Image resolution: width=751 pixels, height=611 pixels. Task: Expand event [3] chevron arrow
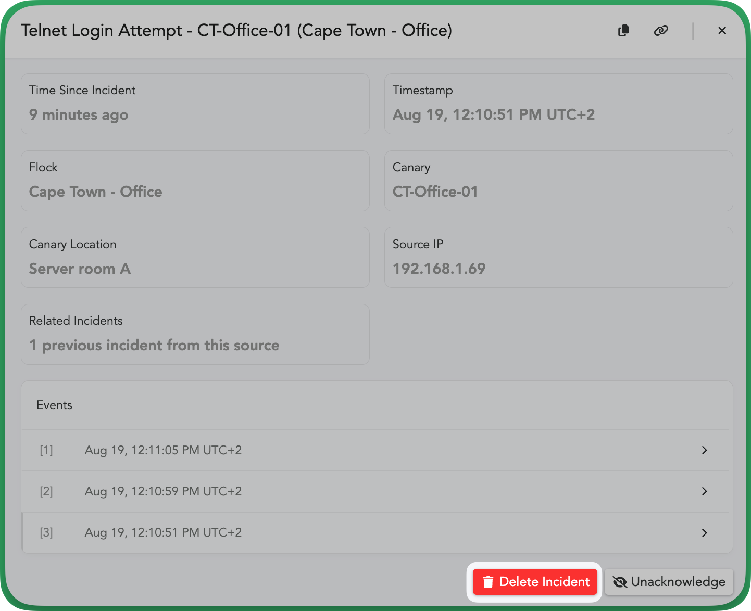coord(704,532)
